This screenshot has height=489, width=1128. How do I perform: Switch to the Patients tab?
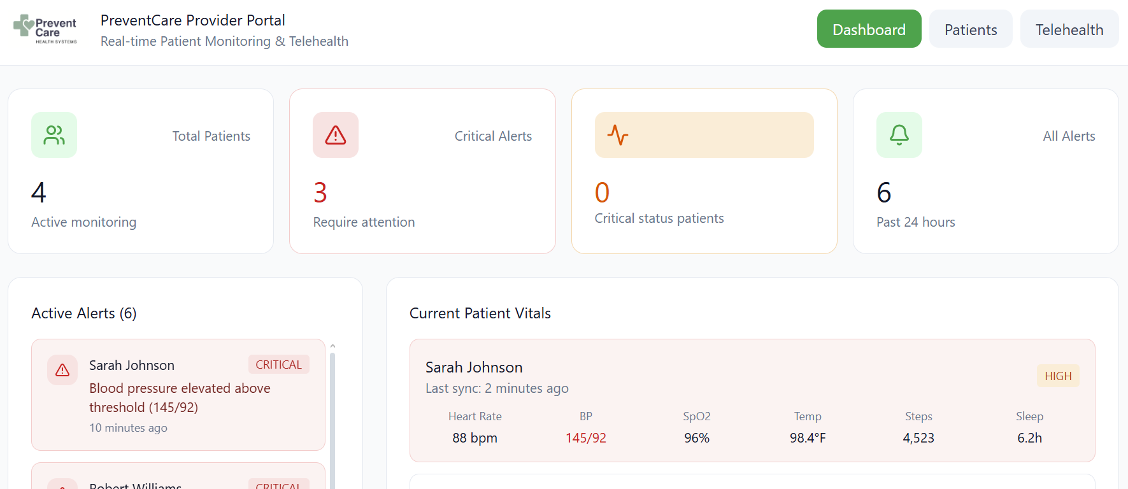click(970, 29)
